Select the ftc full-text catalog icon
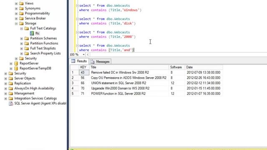The height and width of the screenshot is (150, 267). [32, 33]
